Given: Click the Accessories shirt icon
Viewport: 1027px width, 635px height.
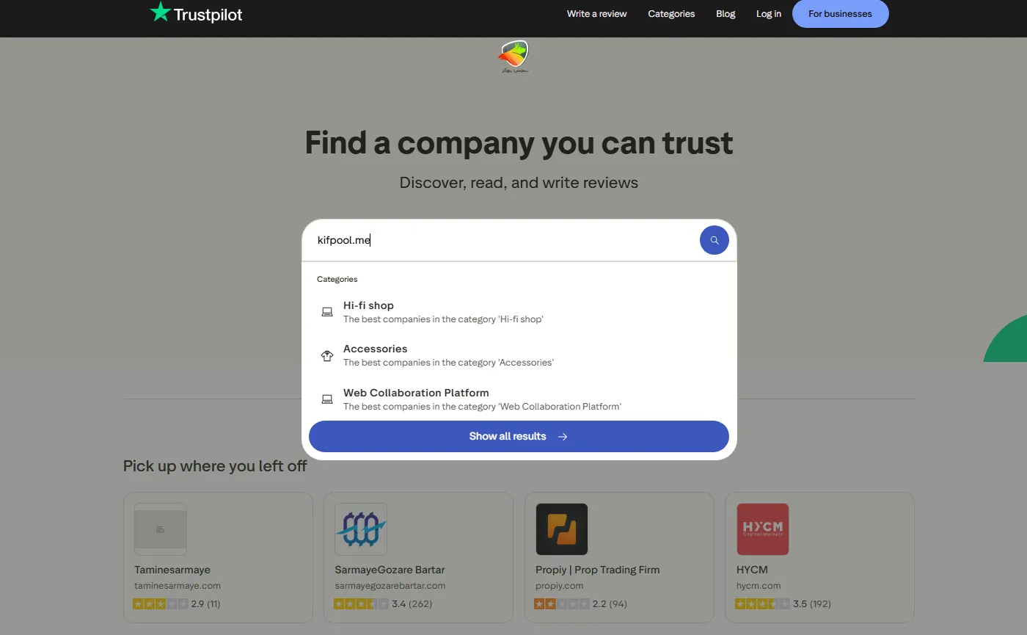Looking at the screenshot, I should [327, 356].
